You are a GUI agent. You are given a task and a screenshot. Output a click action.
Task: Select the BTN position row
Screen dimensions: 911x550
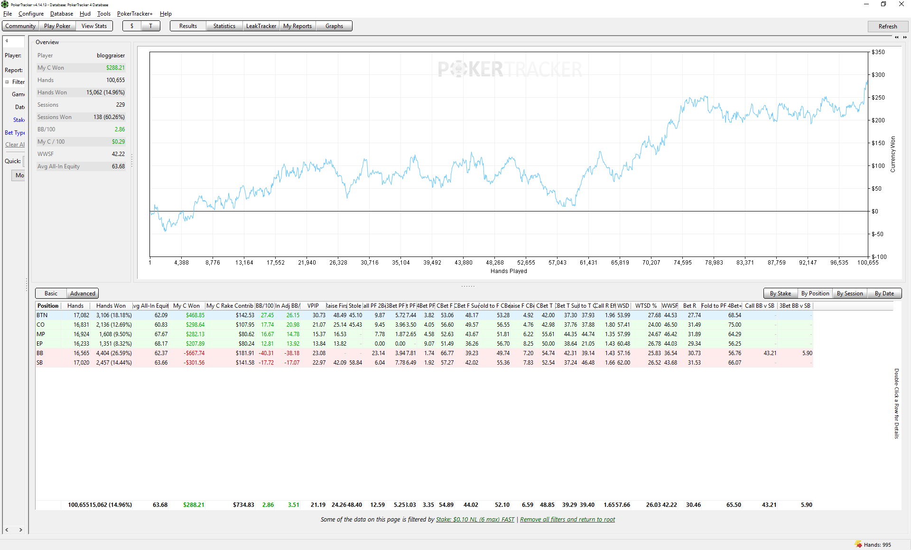click(x=424, y=315)
